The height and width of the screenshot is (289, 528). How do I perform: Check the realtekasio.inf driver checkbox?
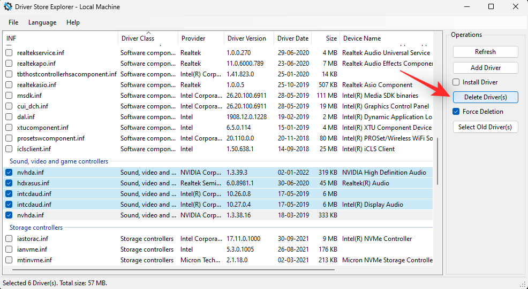click(9, 85)
